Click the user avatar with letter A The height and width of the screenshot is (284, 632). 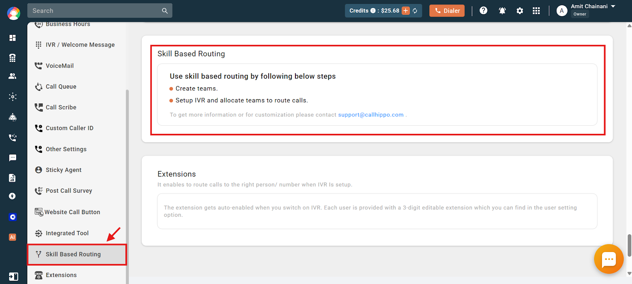tap(562, 11)
